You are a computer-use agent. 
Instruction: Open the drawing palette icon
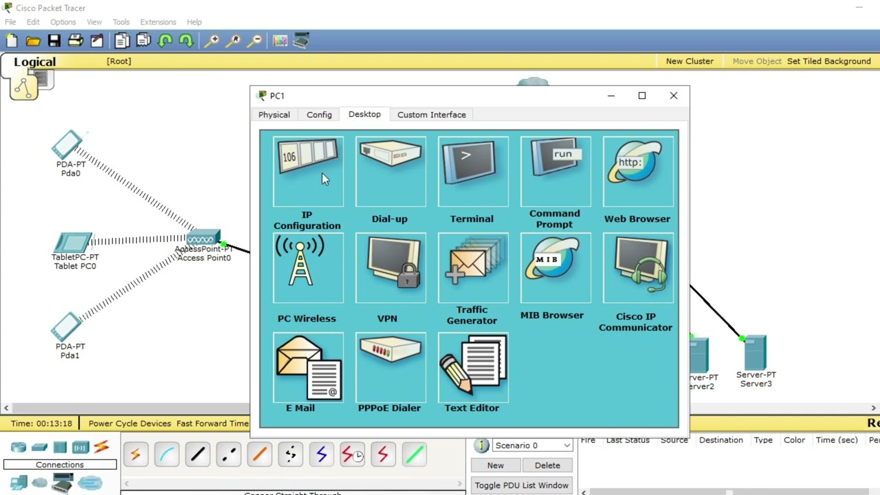coord(280,41)
